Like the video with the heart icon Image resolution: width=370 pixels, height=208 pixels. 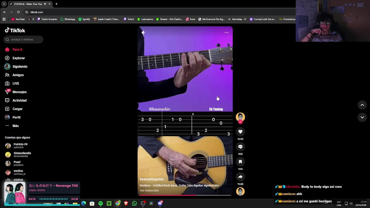tap(240, 132)
